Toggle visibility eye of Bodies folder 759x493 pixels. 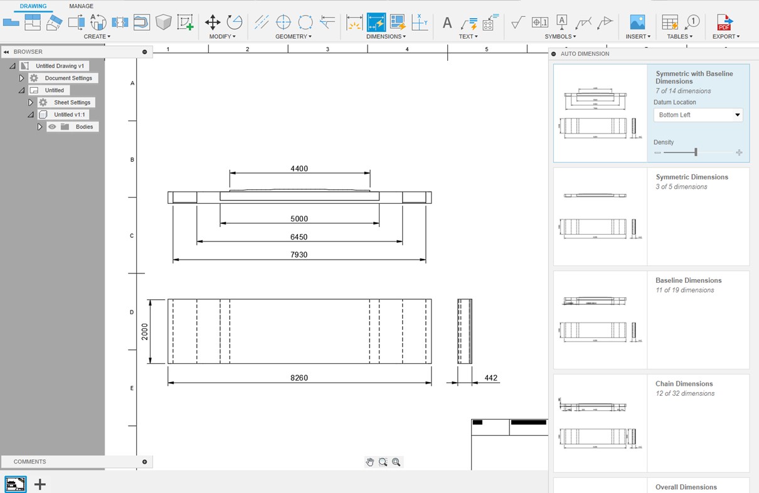(x=52, y=127)
